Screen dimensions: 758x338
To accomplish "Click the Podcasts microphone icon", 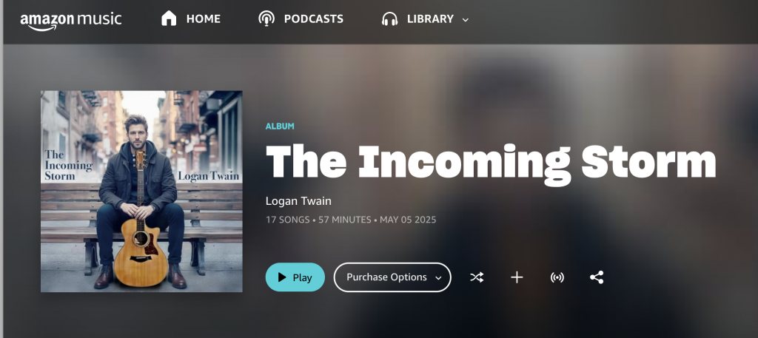I will click(x=266, y=18).
